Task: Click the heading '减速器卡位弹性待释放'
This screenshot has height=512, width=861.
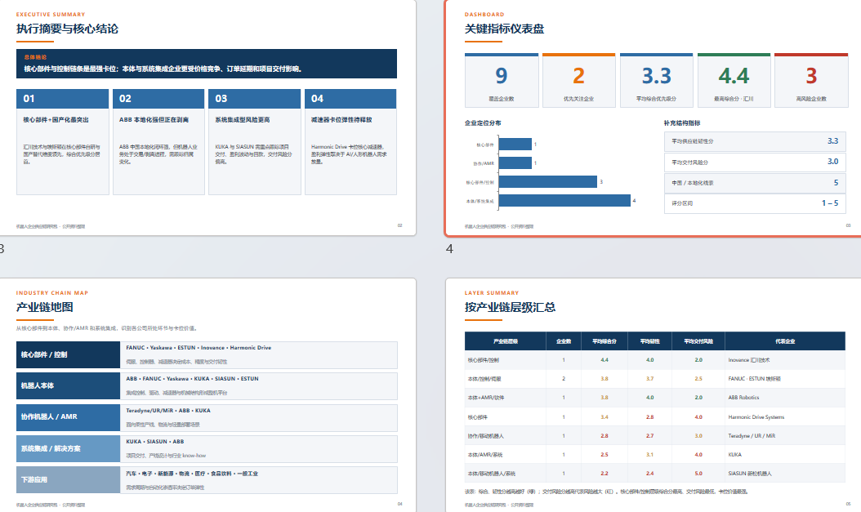Action: coord(341,120)
